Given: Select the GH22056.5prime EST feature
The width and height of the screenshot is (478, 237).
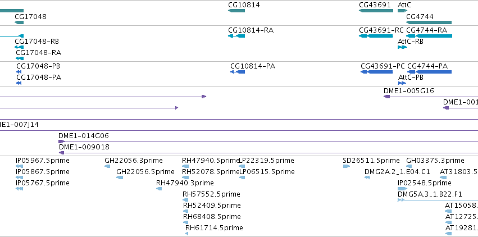Looking at the screenshot, I should tap(120, 177).
